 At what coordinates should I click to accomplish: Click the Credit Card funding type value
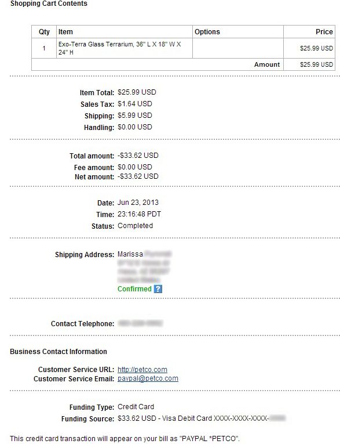pyautogui.click(x=136, y=407)
